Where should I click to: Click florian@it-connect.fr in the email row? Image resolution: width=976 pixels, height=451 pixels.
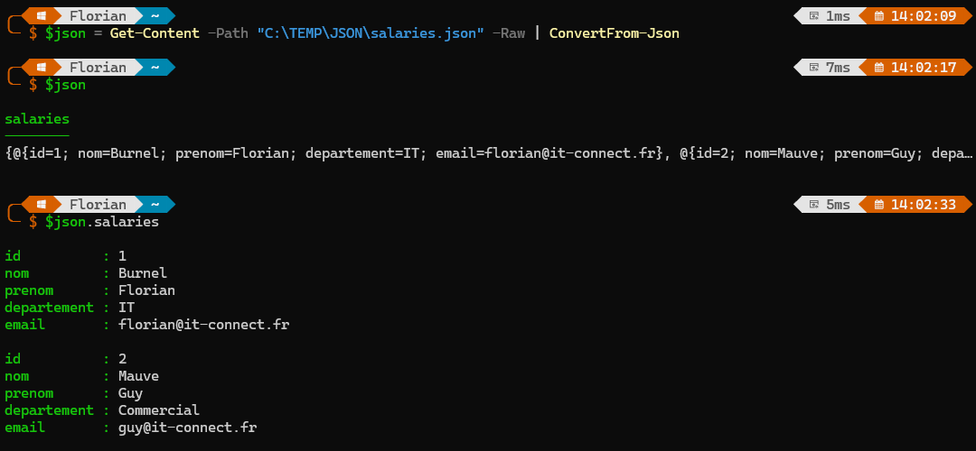click(x=203, y=325)
